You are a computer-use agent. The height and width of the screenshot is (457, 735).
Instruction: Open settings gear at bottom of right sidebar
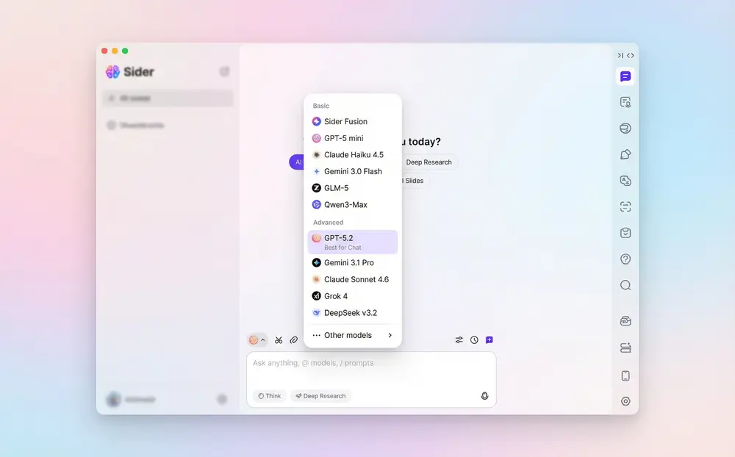pos(625,401)
